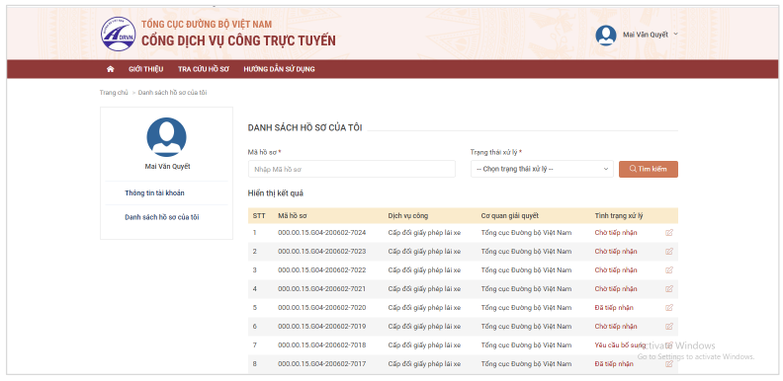Screen dimensions: 783x381
Task: Open the GIỚI THIỆU menu item
Action: pos(145,69)
